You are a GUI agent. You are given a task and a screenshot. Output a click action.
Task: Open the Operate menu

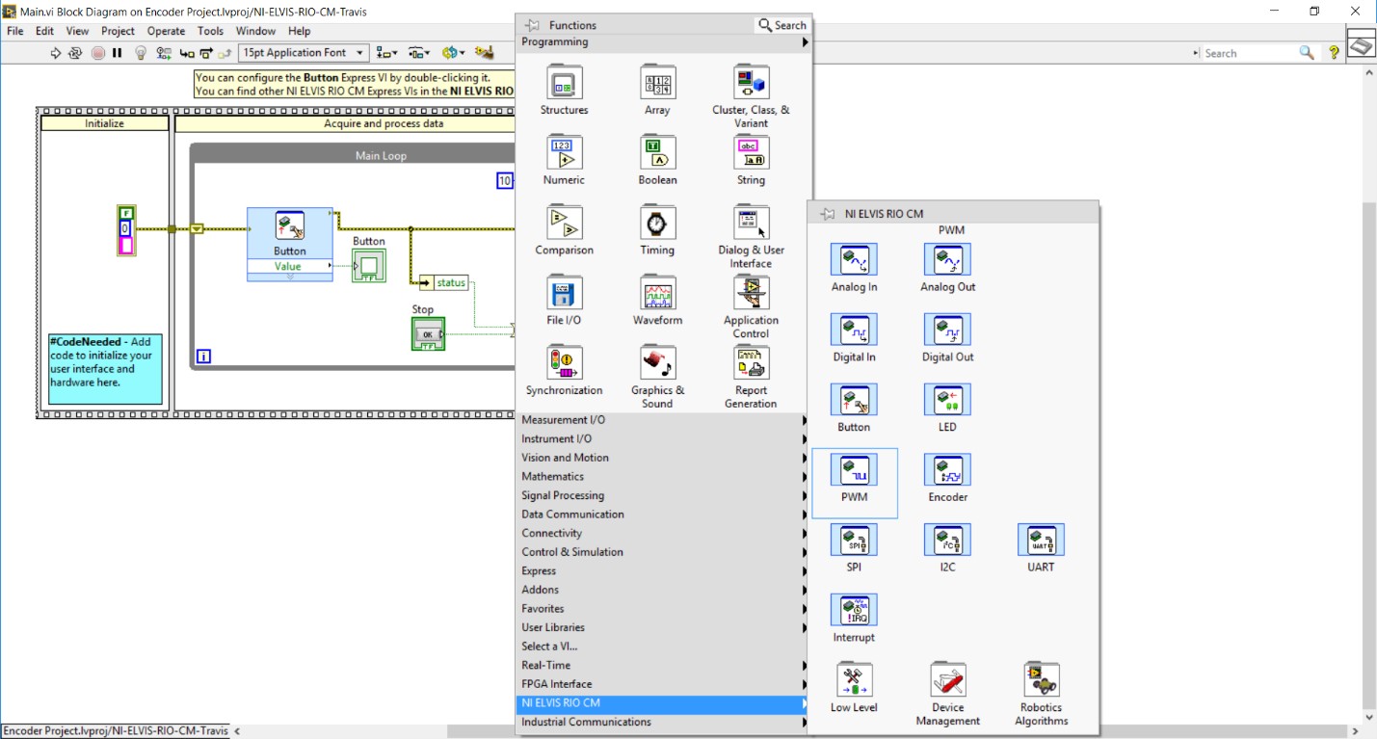coord(165,30)
